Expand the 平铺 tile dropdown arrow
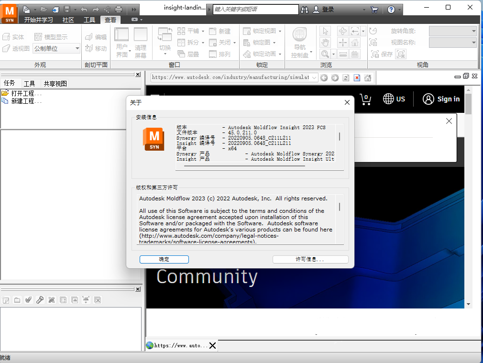The height and width of the screenshot is (363, 483). tap(203, 31)
